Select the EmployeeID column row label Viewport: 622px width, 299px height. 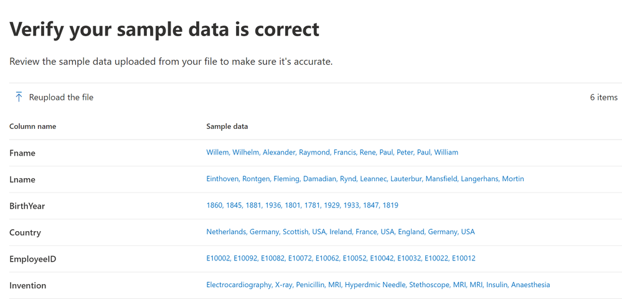pyautogui.click(x=32, y=259)
